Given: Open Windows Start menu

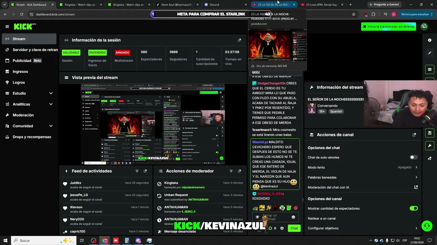Looking at the screenshot, I should click(5, 241).
